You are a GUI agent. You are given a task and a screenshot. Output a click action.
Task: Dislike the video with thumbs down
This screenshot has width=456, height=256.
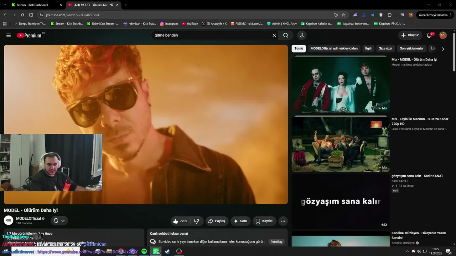click(197, 221)
